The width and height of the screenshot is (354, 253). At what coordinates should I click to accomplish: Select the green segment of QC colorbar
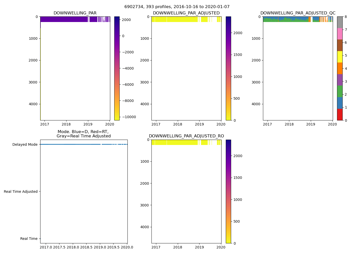(x=340, y=91)
